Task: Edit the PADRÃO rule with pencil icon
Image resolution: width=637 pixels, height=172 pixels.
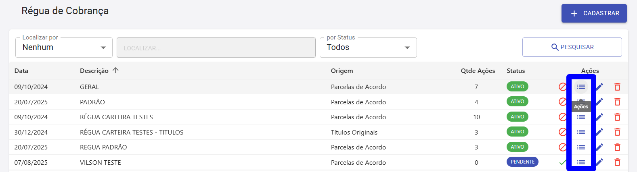Action: coord(599,102)
